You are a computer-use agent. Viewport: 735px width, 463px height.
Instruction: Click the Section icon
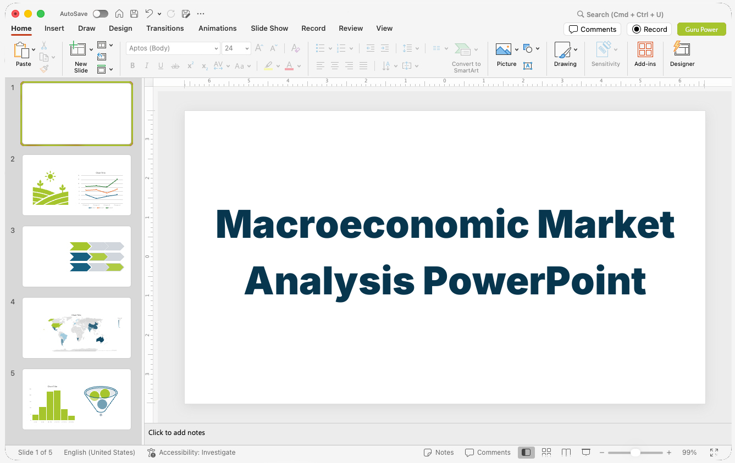click(x=102, y=69)
